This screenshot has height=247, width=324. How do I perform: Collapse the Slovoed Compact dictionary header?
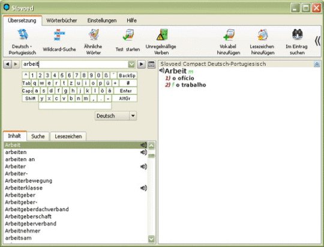317,64
